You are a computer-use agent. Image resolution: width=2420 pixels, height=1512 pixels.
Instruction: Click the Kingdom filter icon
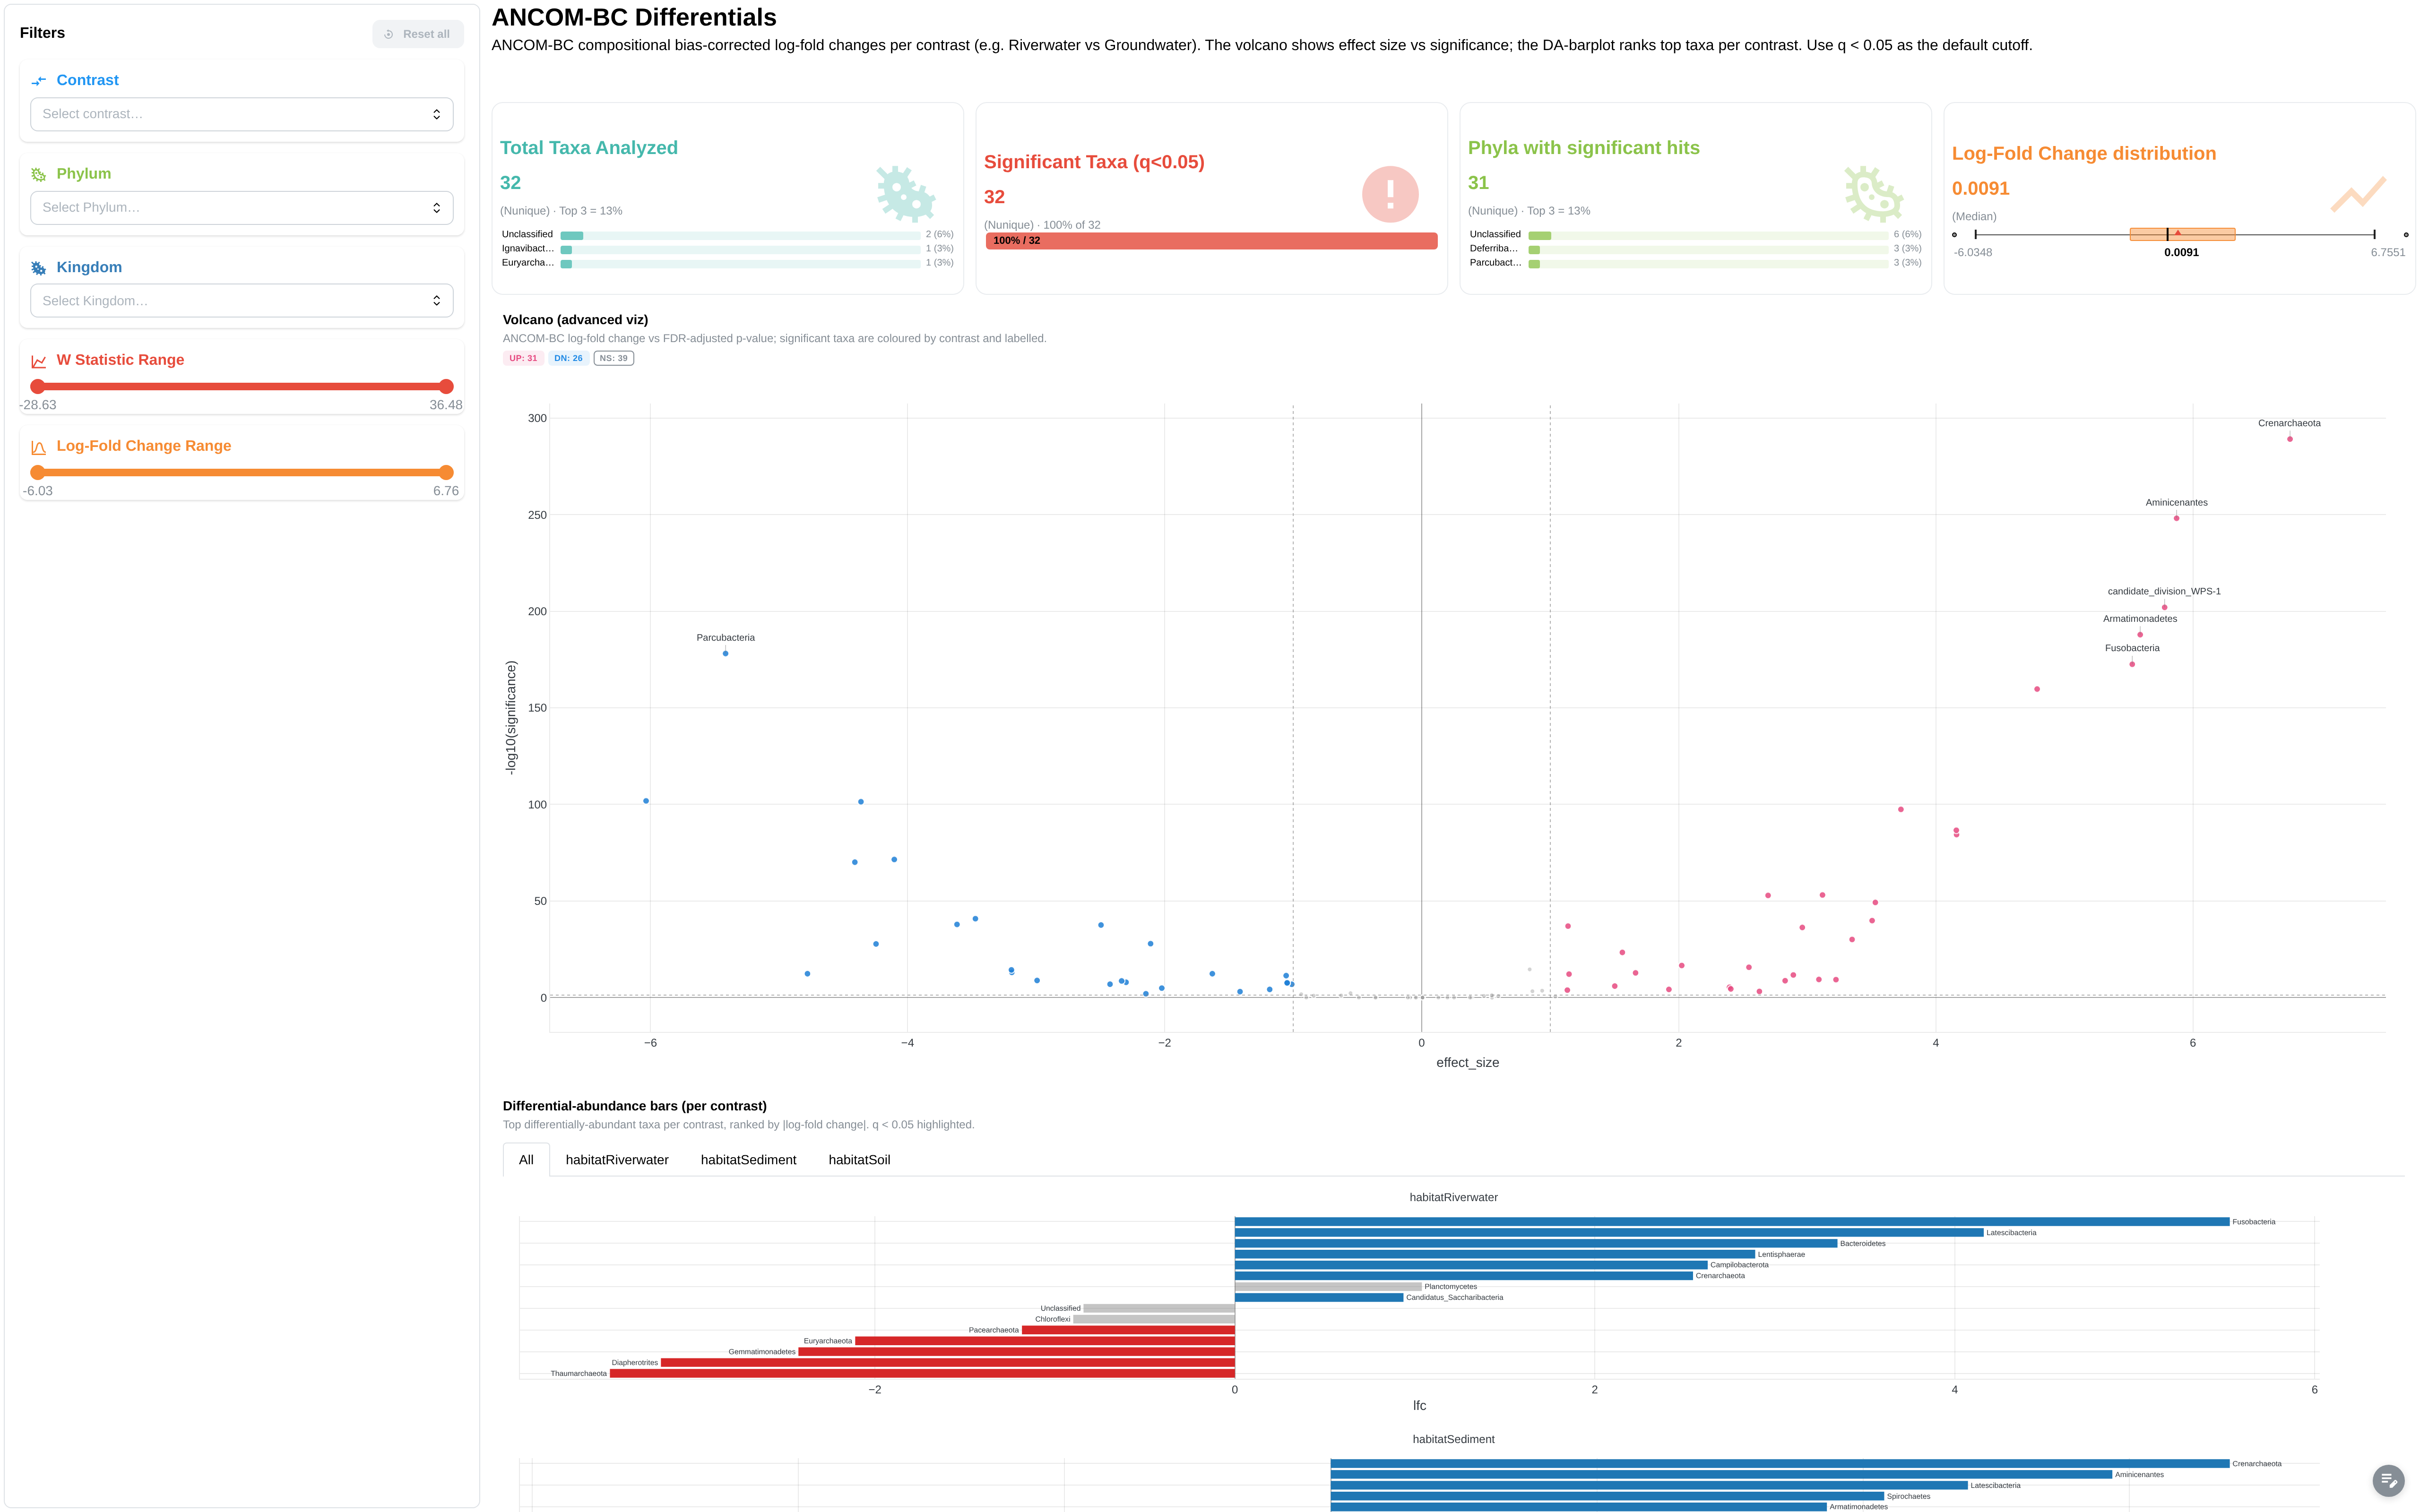[39, 268]
